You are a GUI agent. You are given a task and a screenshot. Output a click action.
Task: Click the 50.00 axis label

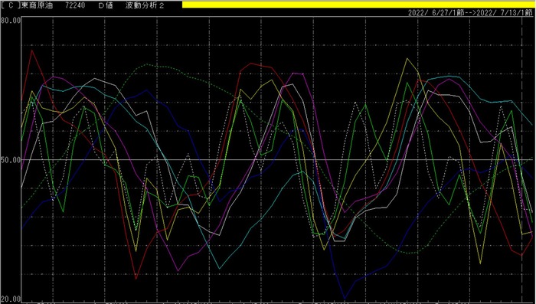tap(11, 160)
